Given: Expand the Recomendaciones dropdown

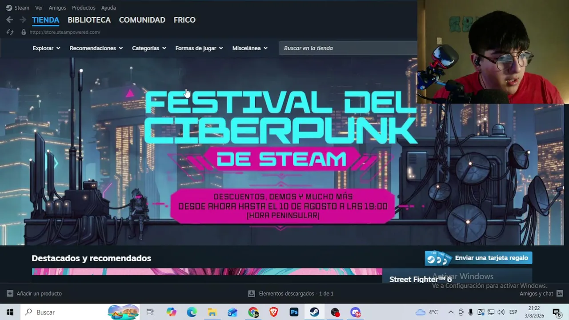Looking at the screenshot, I should (x=96, y=48).
